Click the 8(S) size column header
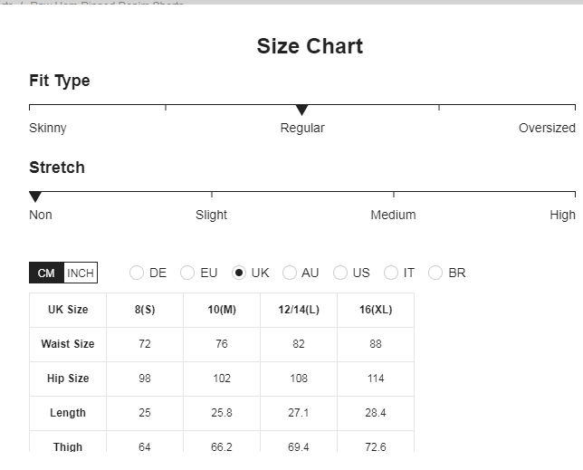Screen dimensions: 583x470 (x=145, y=310)
